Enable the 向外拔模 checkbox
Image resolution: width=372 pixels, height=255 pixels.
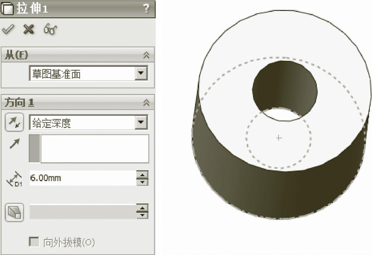34,242
